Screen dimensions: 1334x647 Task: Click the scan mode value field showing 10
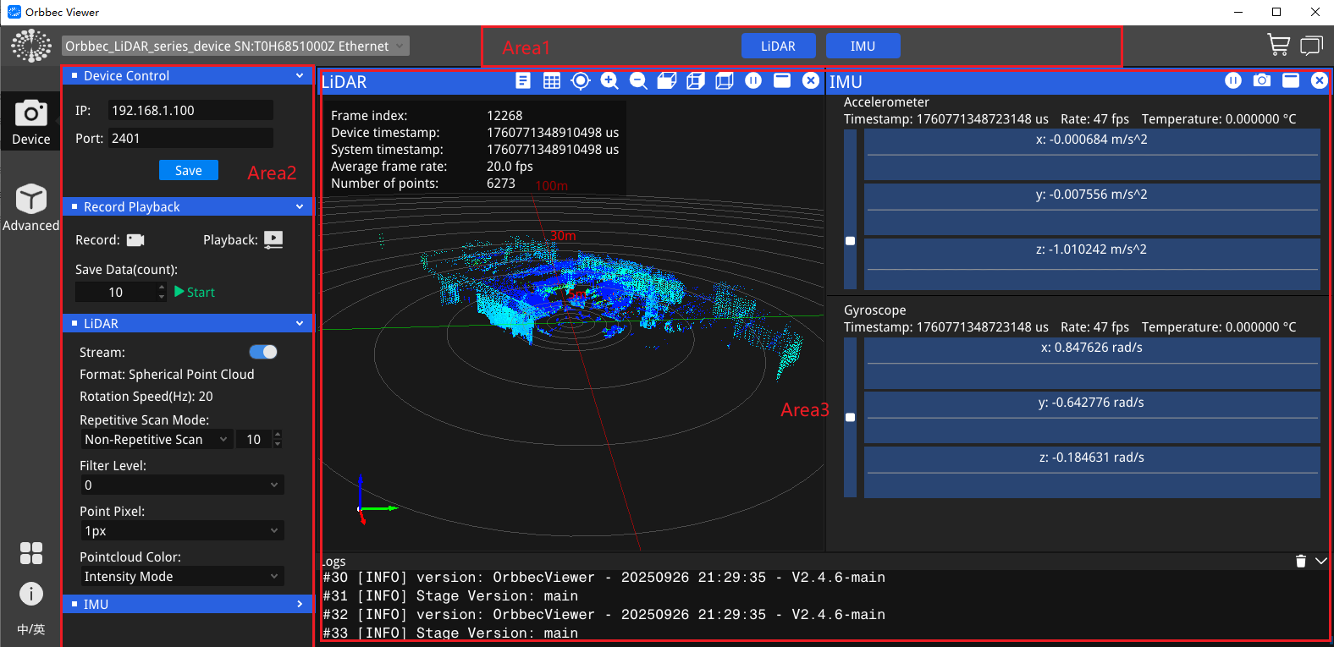pyautogui.click(x=254, y=440)
